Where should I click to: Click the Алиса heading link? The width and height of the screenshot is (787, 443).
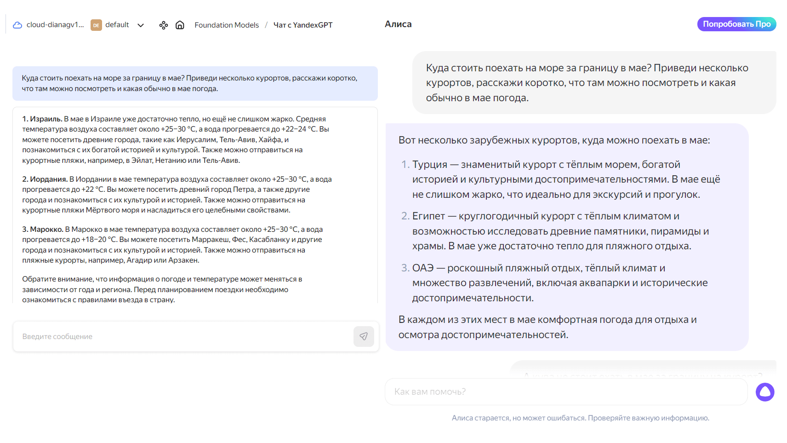398,24
